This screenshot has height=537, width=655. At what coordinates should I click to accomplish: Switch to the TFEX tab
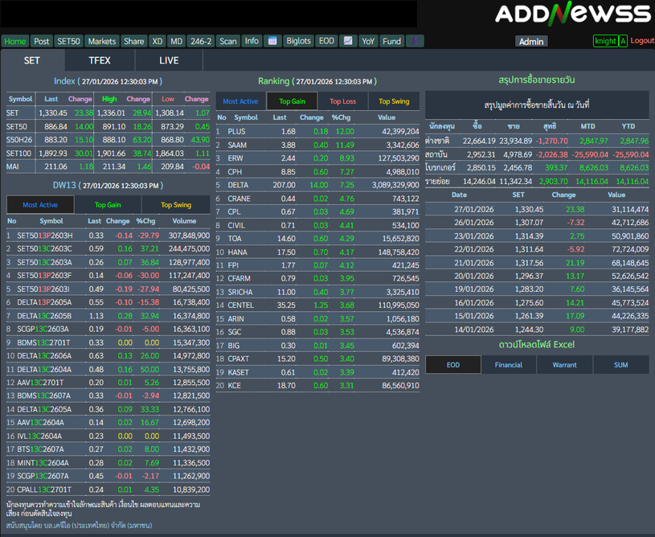point(100,60)
